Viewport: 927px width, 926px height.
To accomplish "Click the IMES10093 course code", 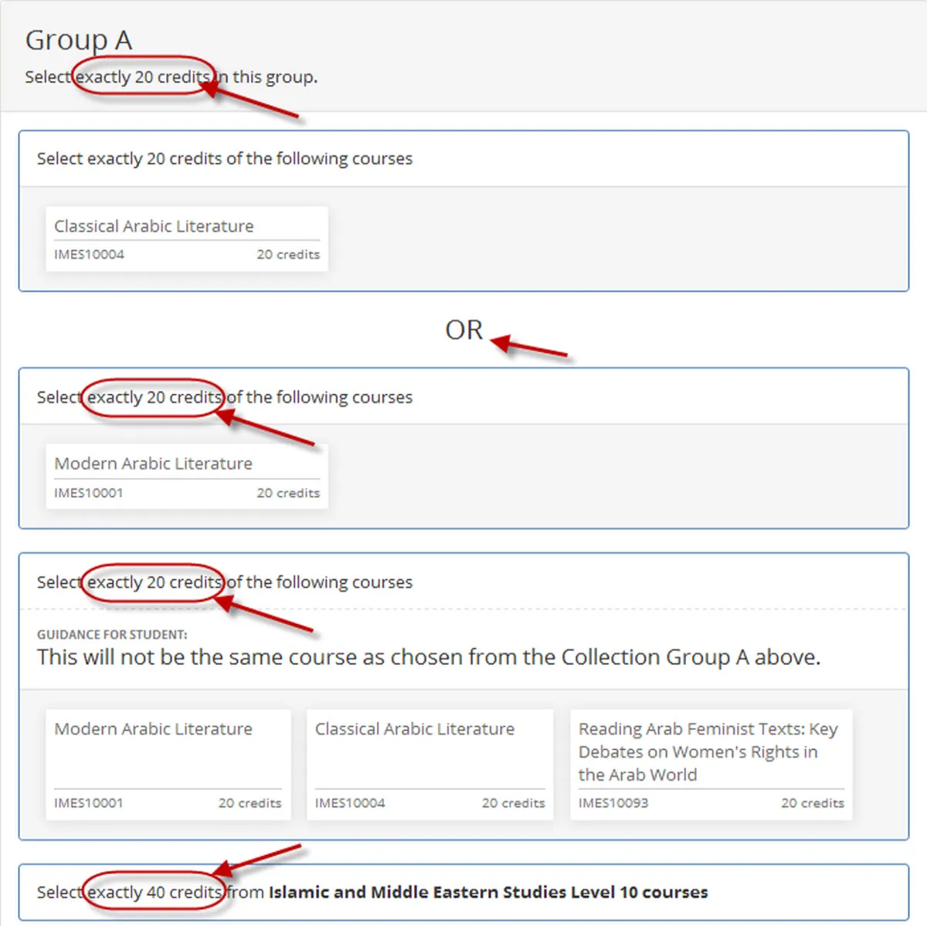I will tap(613, 803).
